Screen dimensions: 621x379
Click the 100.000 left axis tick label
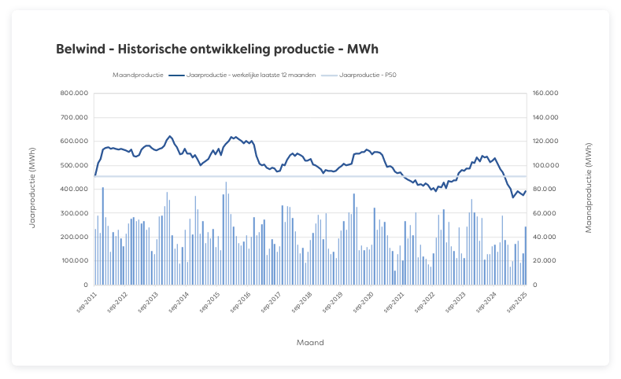coord(73,260)
